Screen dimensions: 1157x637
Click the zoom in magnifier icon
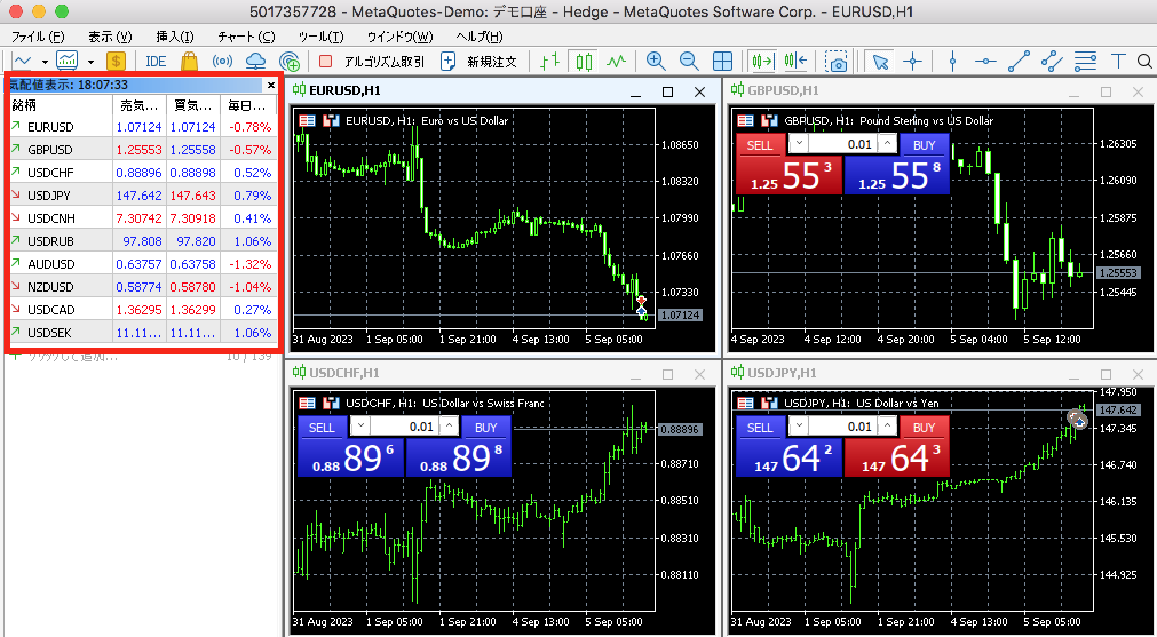point(655,61)
